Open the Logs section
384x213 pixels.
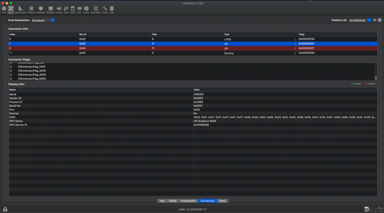coord(112,9)
